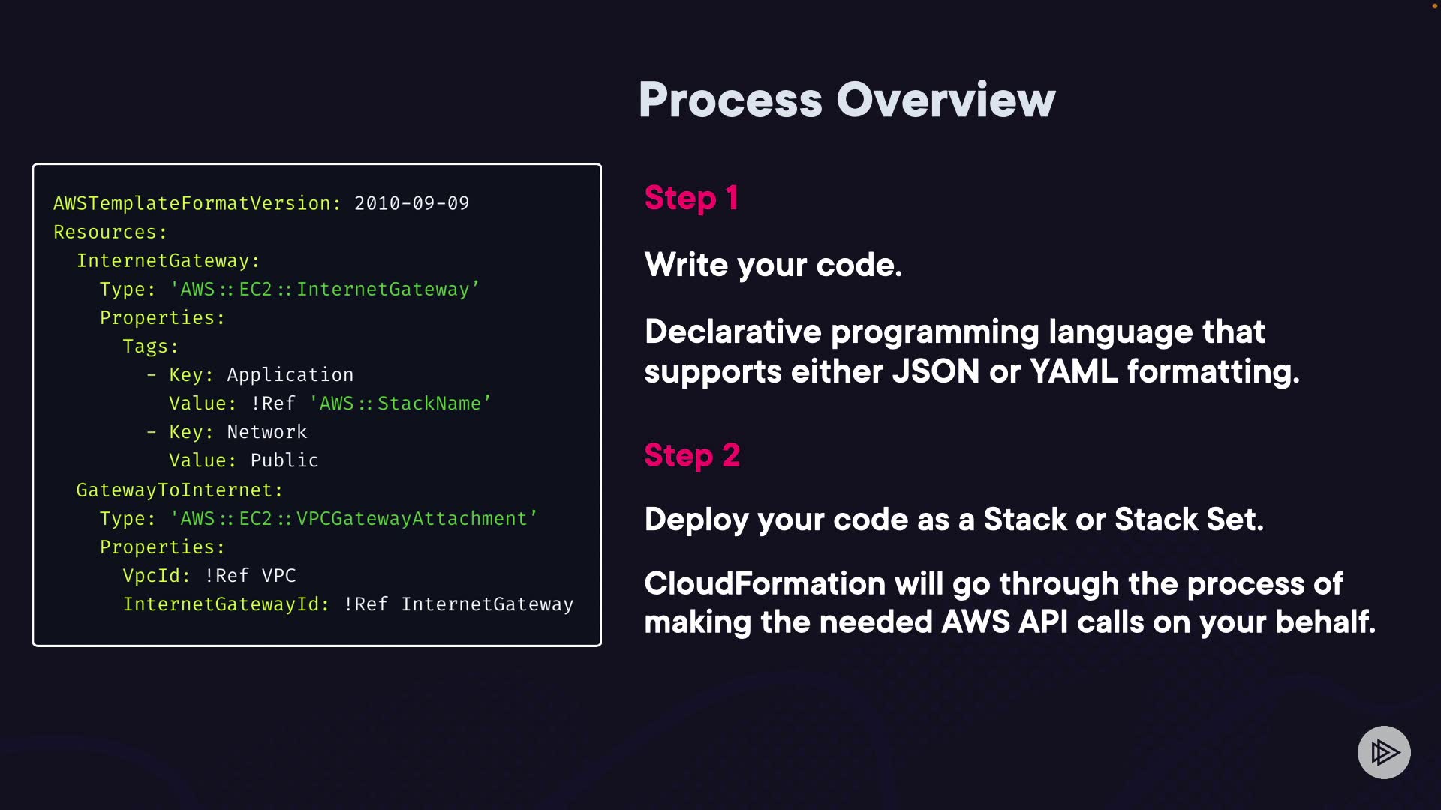Click the pink Step 2 heading
The width and height of the screenshot is (1441, 810).
[x=692, y=455]
